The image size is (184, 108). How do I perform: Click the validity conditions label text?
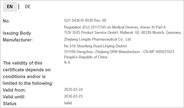tap(28, 73)
